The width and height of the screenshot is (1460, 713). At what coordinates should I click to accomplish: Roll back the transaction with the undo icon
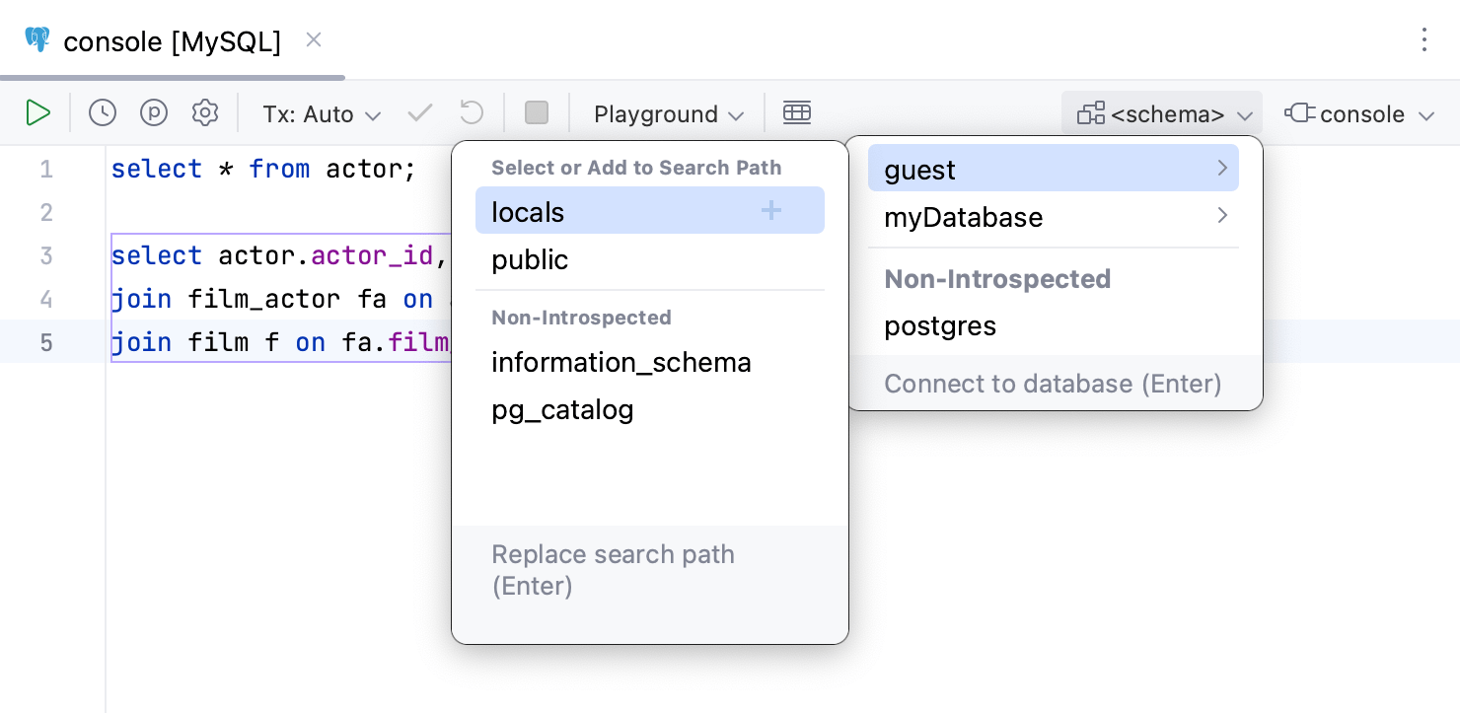tap(471, 112)
